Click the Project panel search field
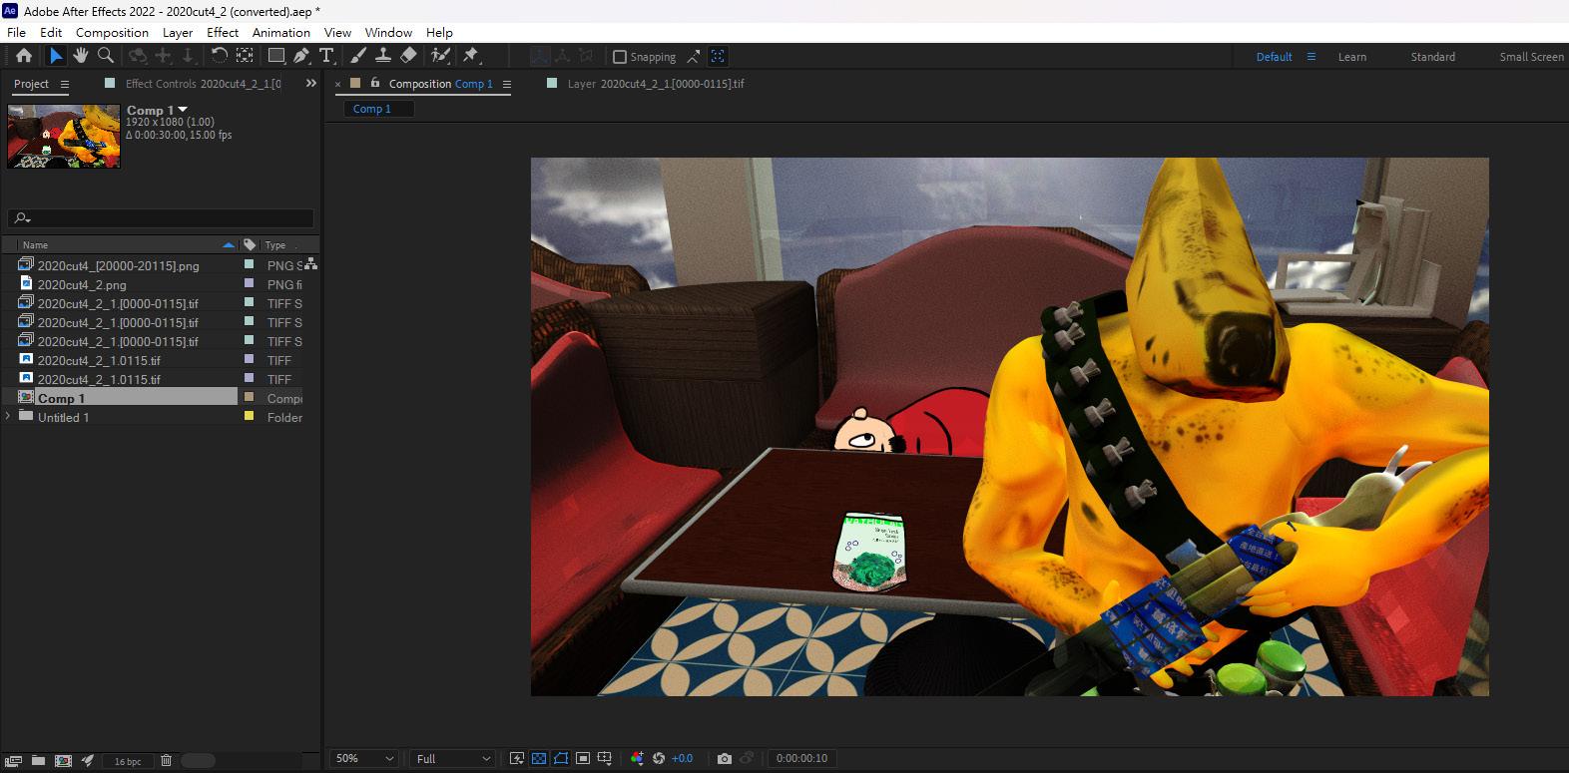The height and width of the screenshot is (773, 1569). pos(161,217)
